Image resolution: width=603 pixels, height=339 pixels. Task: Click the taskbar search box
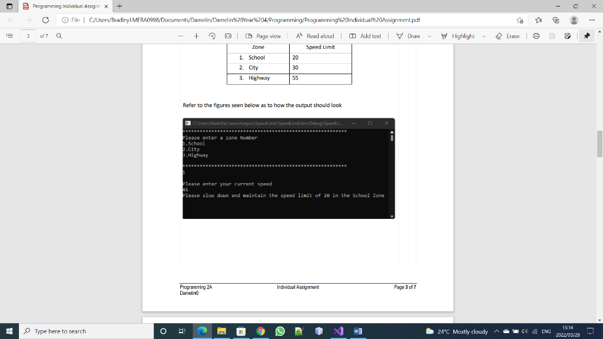click(86, 331)
